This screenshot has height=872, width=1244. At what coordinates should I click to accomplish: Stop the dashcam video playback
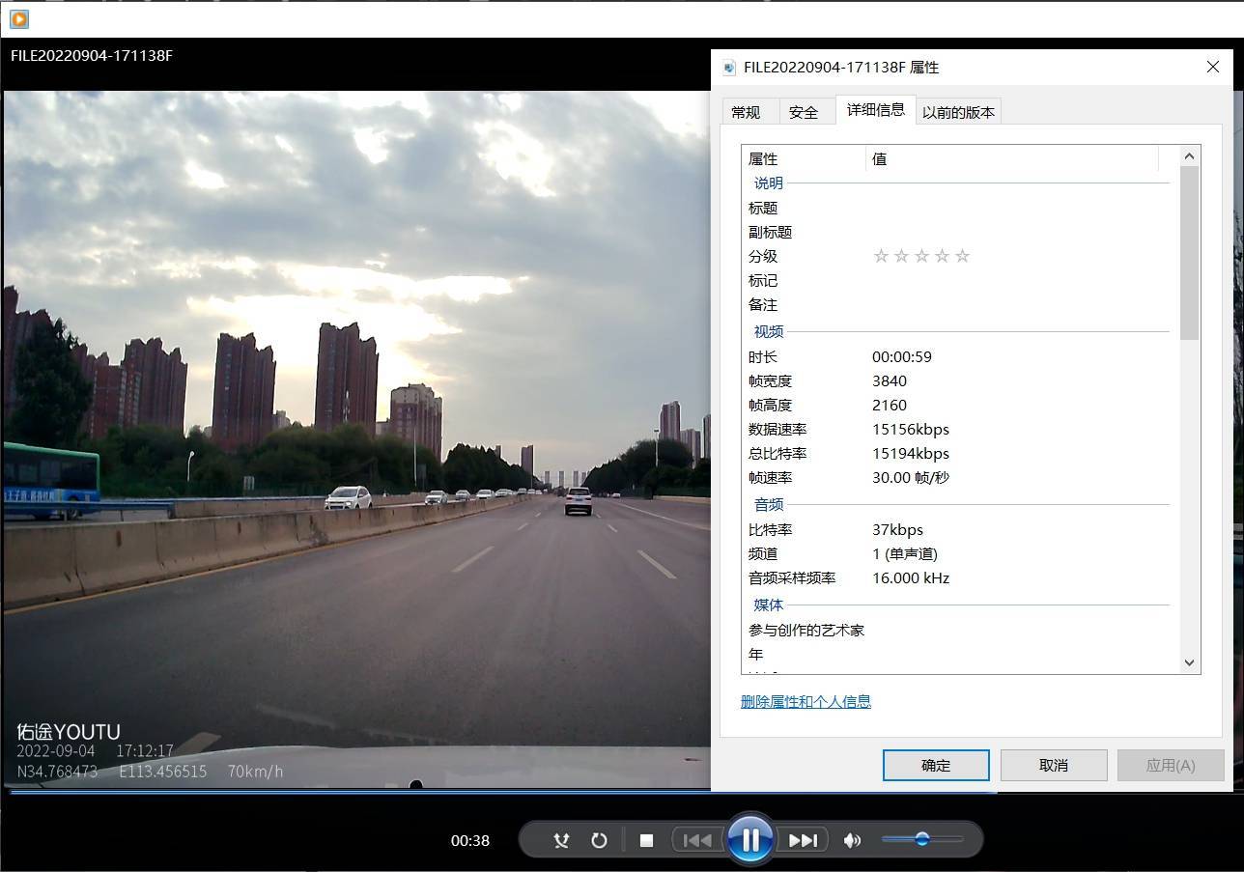(646, 839)
